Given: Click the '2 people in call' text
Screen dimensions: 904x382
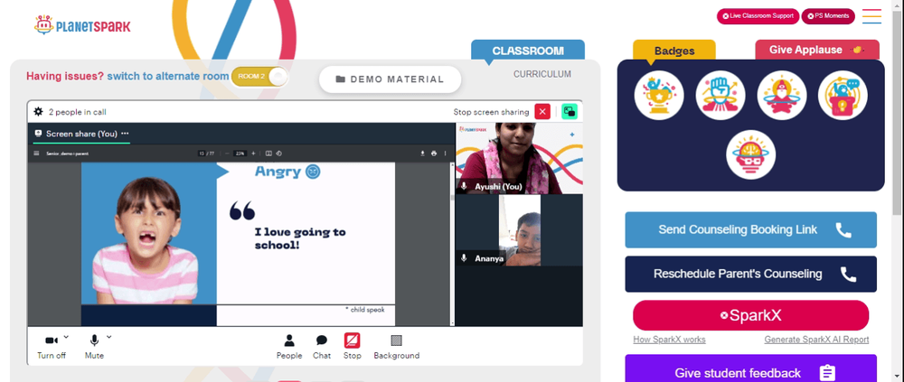Looking at the screenshot, I should pyautogui.click(x=77, y=112).
